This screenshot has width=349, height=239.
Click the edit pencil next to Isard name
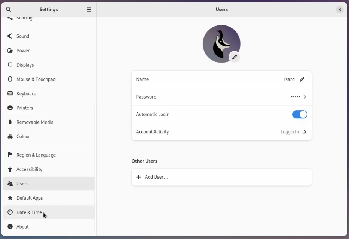[302, 79]
